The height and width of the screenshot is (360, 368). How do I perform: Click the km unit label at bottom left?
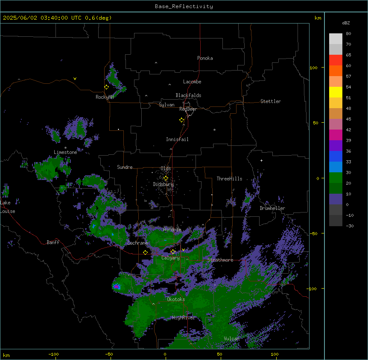coord(6,355)
